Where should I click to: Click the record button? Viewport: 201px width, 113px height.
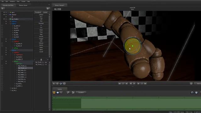click(131, 83)
